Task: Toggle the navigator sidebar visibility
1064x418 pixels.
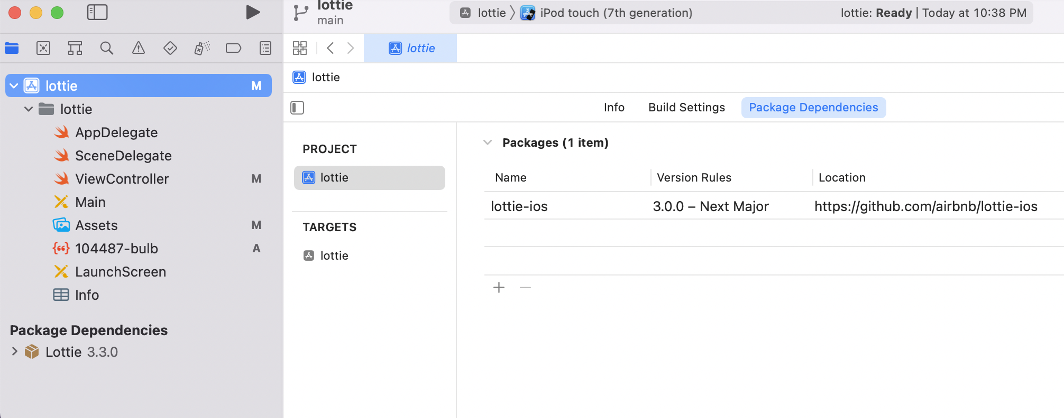Action: click(x=97, y=12)
